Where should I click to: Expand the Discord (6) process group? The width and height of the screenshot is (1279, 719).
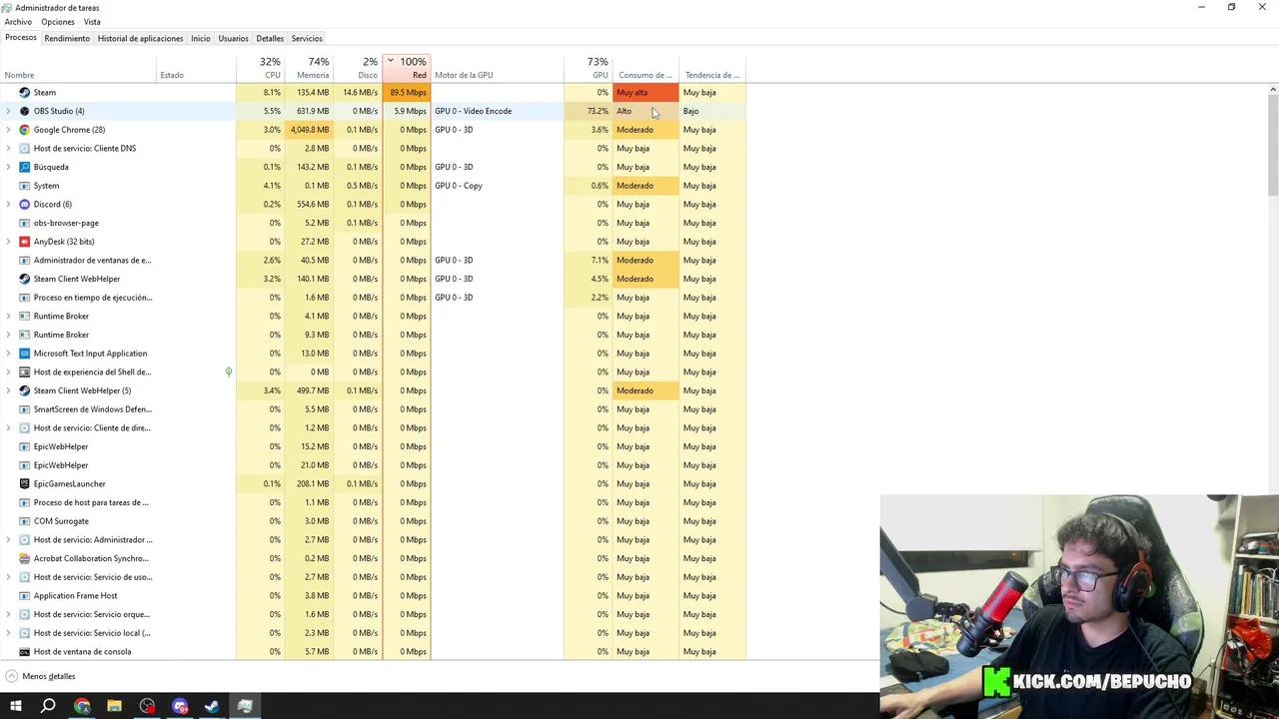(9, 204)
